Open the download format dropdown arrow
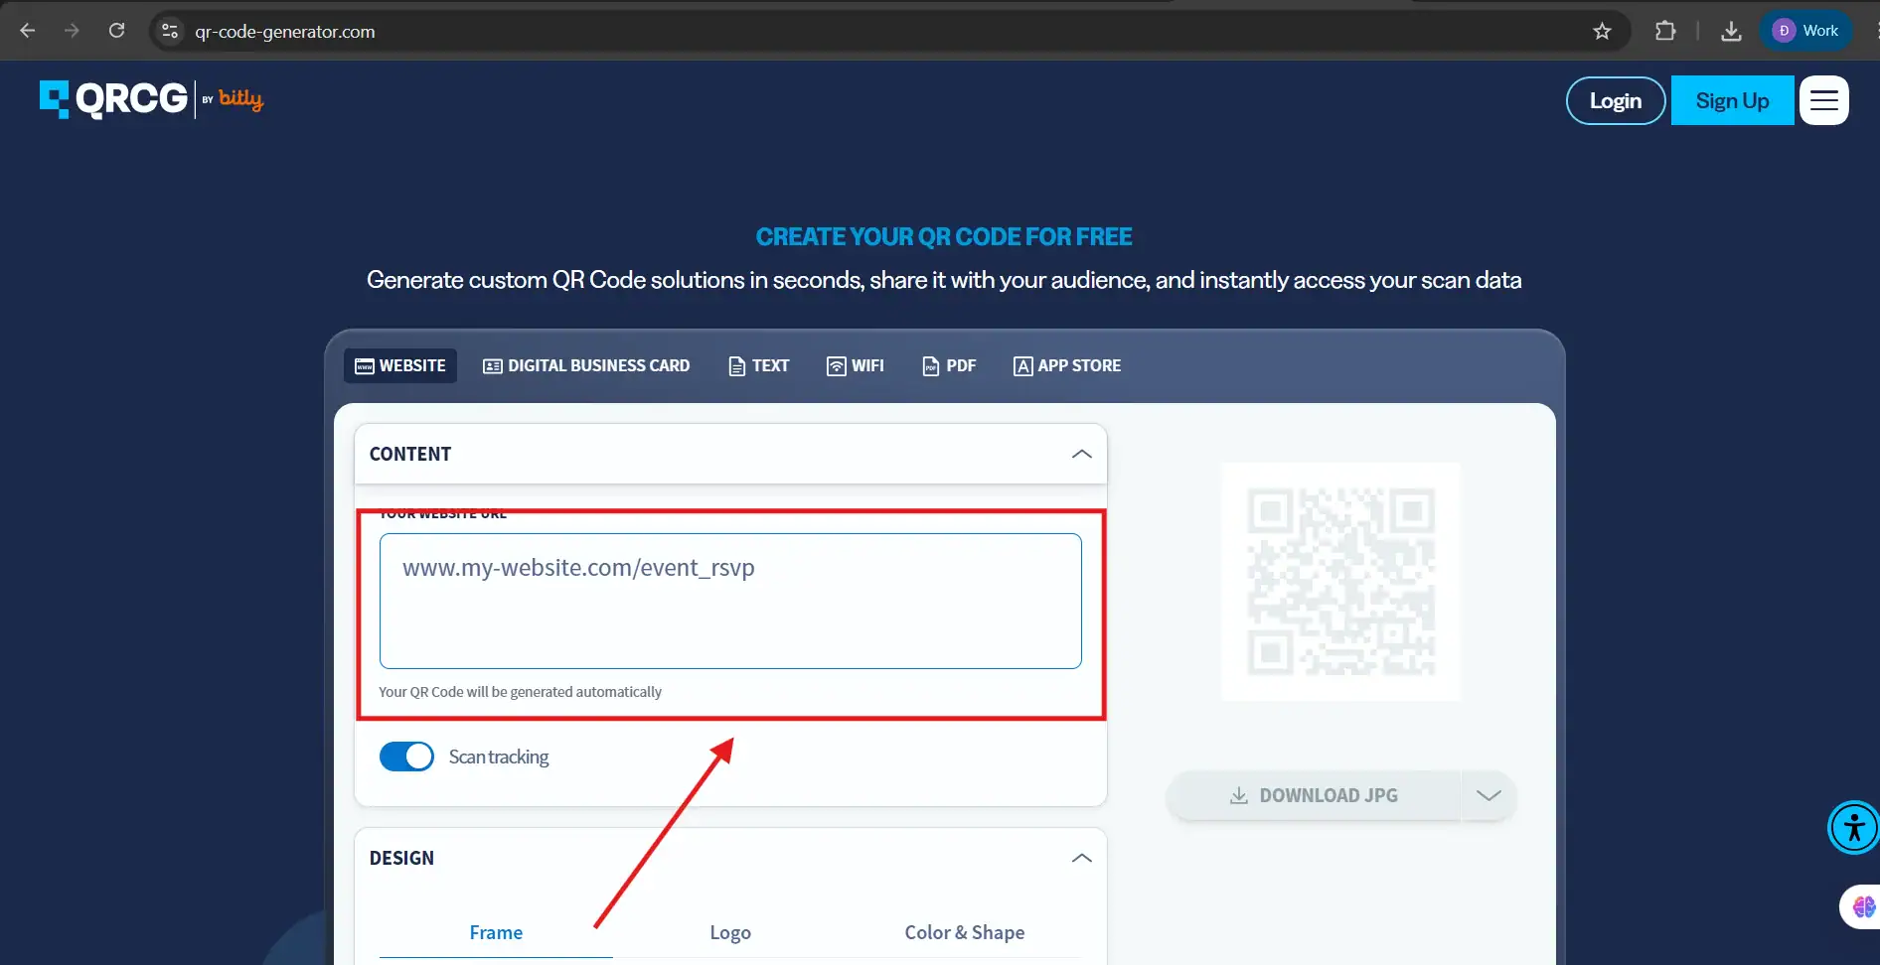Image resolution: width=1880 pixels, height=965 pixels. pyautogui.click(x=1488, y=795)
